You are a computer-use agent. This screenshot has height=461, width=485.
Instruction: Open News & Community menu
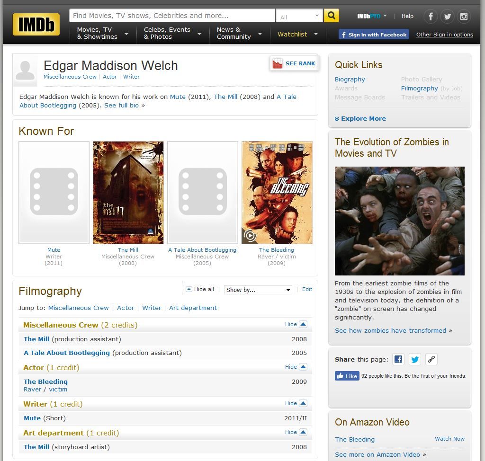[239, 33]
